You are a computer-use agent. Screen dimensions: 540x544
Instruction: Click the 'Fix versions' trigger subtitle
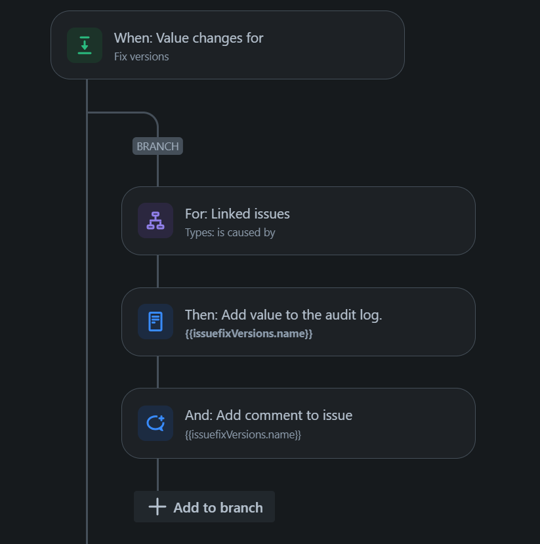point(142,56)
